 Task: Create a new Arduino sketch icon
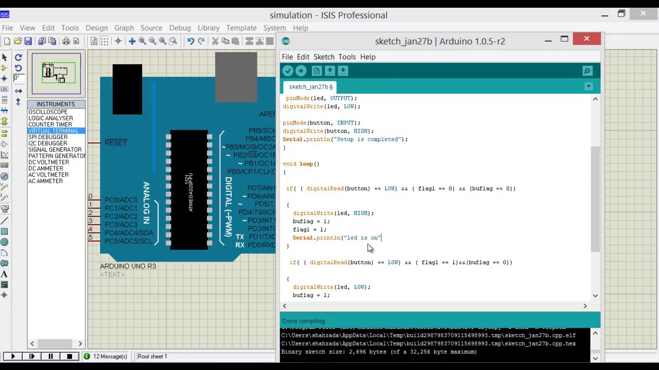point(317,71)
